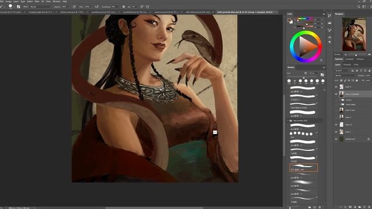Lock image pixels with brush lock icon
Screen dimensions: 372x209
(345, 81)
